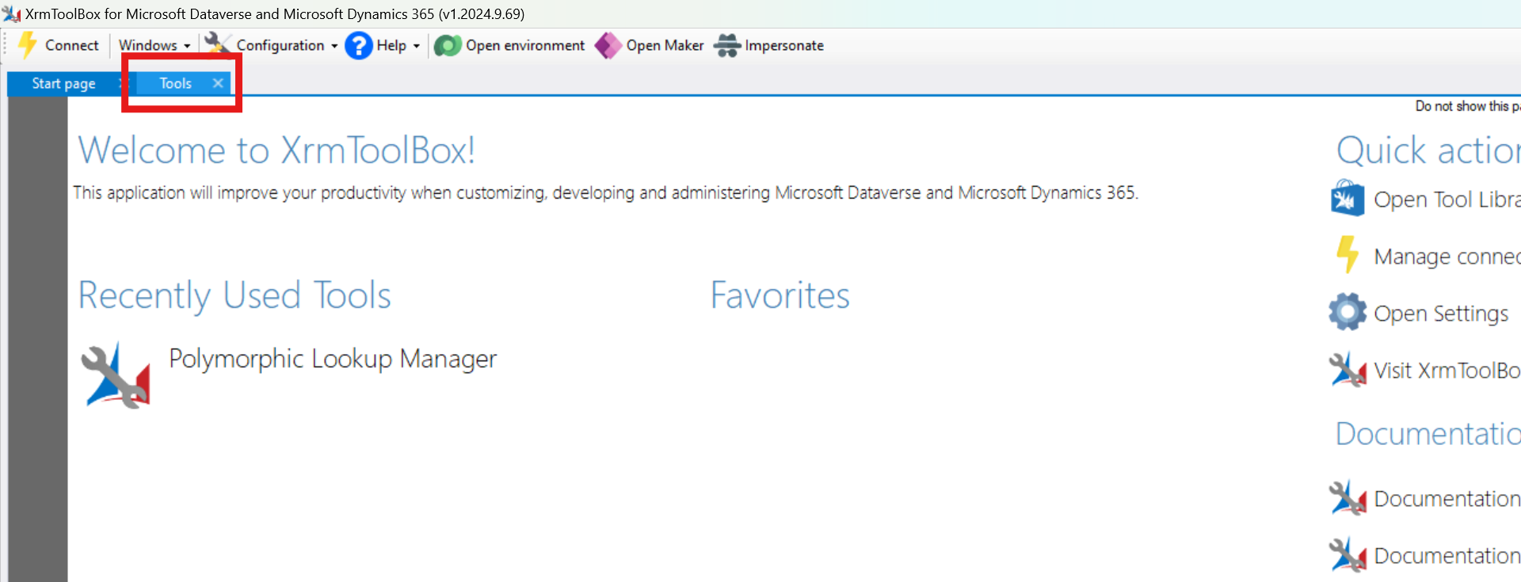Click the Visit XrmToolBox quick action
The height and width of the screenshot is (582, 1521).
(x=1446, y=371)
